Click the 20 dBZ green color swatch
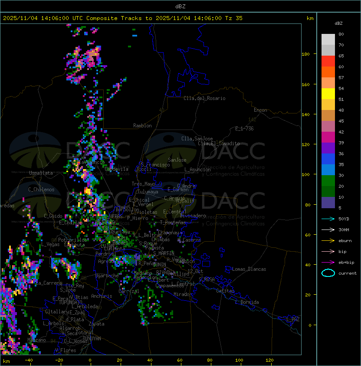Screen dimensions: 361x366 (328, 192)
